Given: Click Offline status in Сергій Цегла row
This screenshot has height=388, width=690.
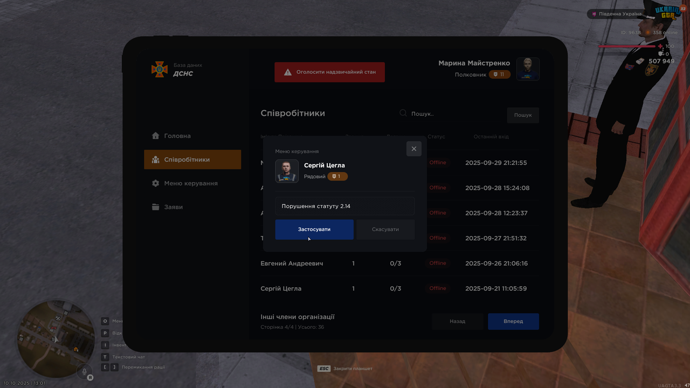Looking at the screenshot, I should click(x=438, y=288).
